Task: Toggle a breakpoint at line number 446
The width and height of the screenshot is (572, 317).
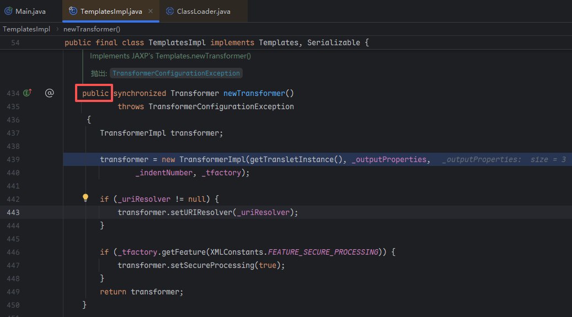Action: pyautogui.click(x=13, y=252)
